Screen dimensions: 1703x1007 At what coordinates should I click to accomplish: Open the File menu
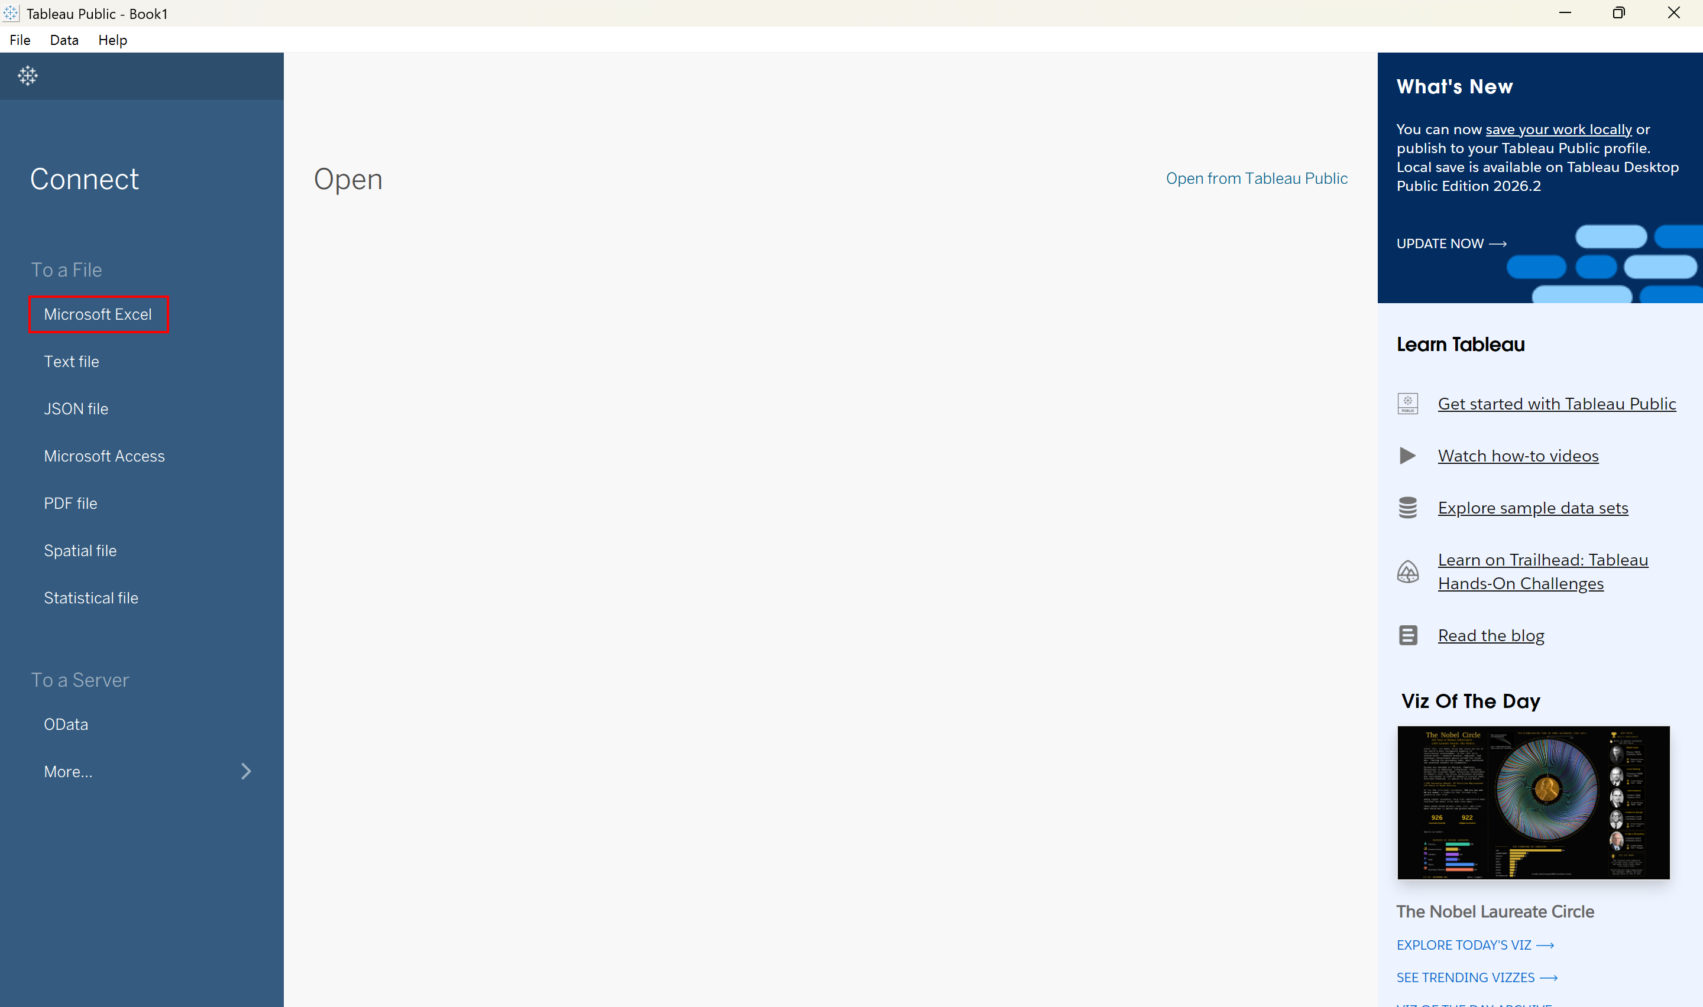(x=20, y=40)
